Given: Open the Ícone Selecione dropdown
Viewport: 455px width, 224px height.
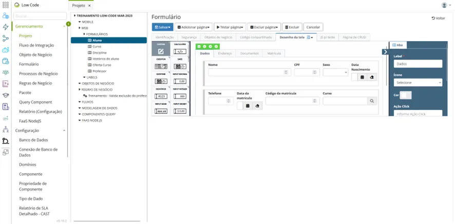Looking at the screenshot, I should [418, 83].
